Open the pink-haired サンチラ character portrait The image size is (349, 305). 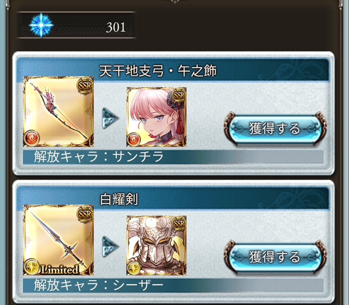pyautogui.click(x=156, y=117)
